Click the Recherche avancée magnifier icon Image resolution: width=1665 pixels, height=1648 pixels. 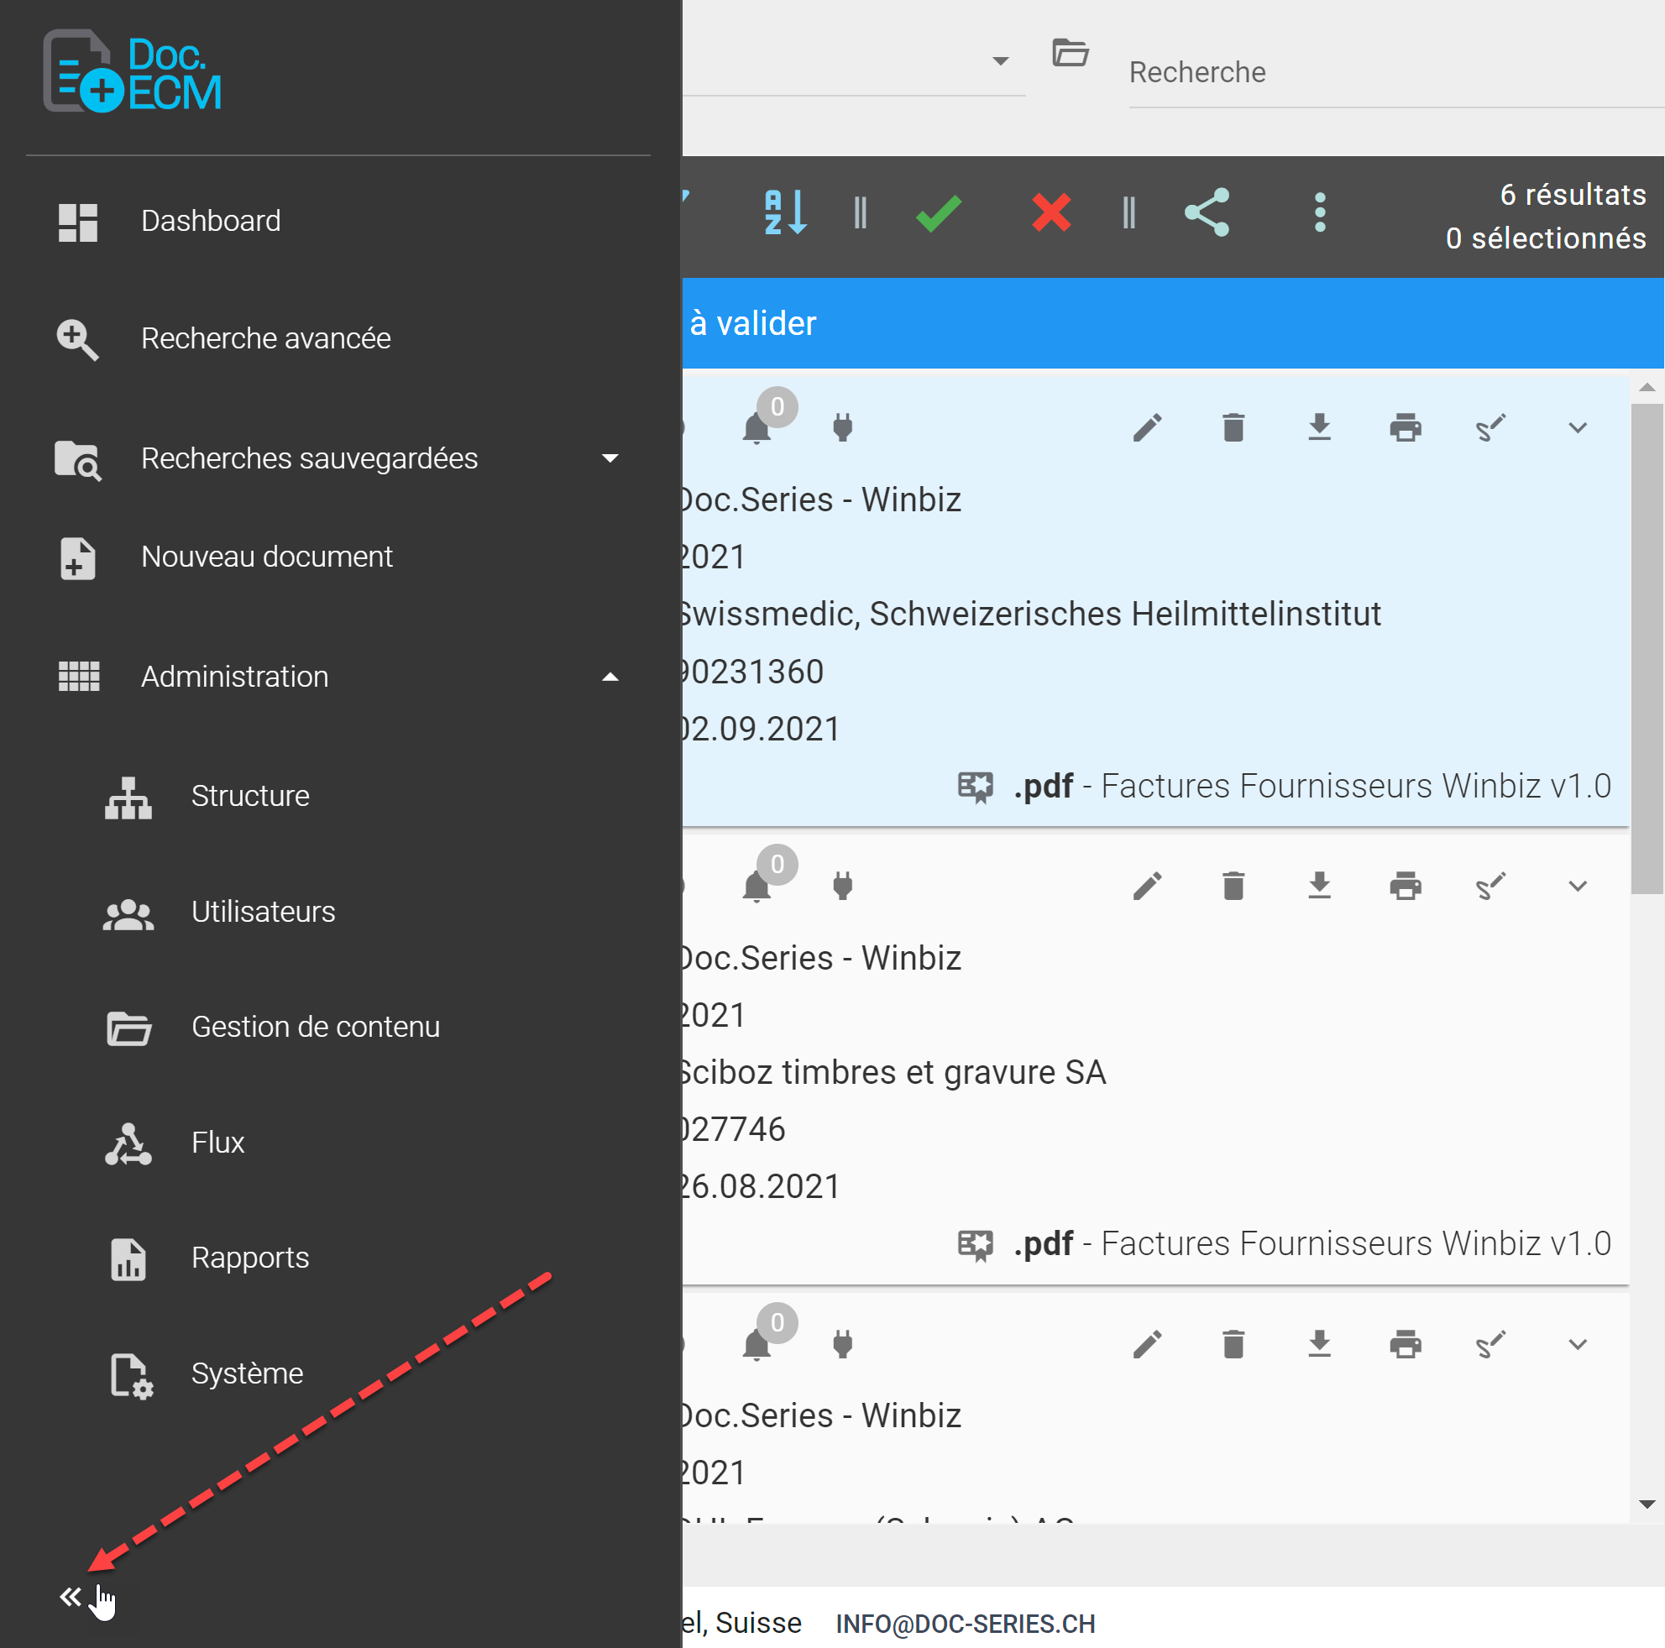77,339
